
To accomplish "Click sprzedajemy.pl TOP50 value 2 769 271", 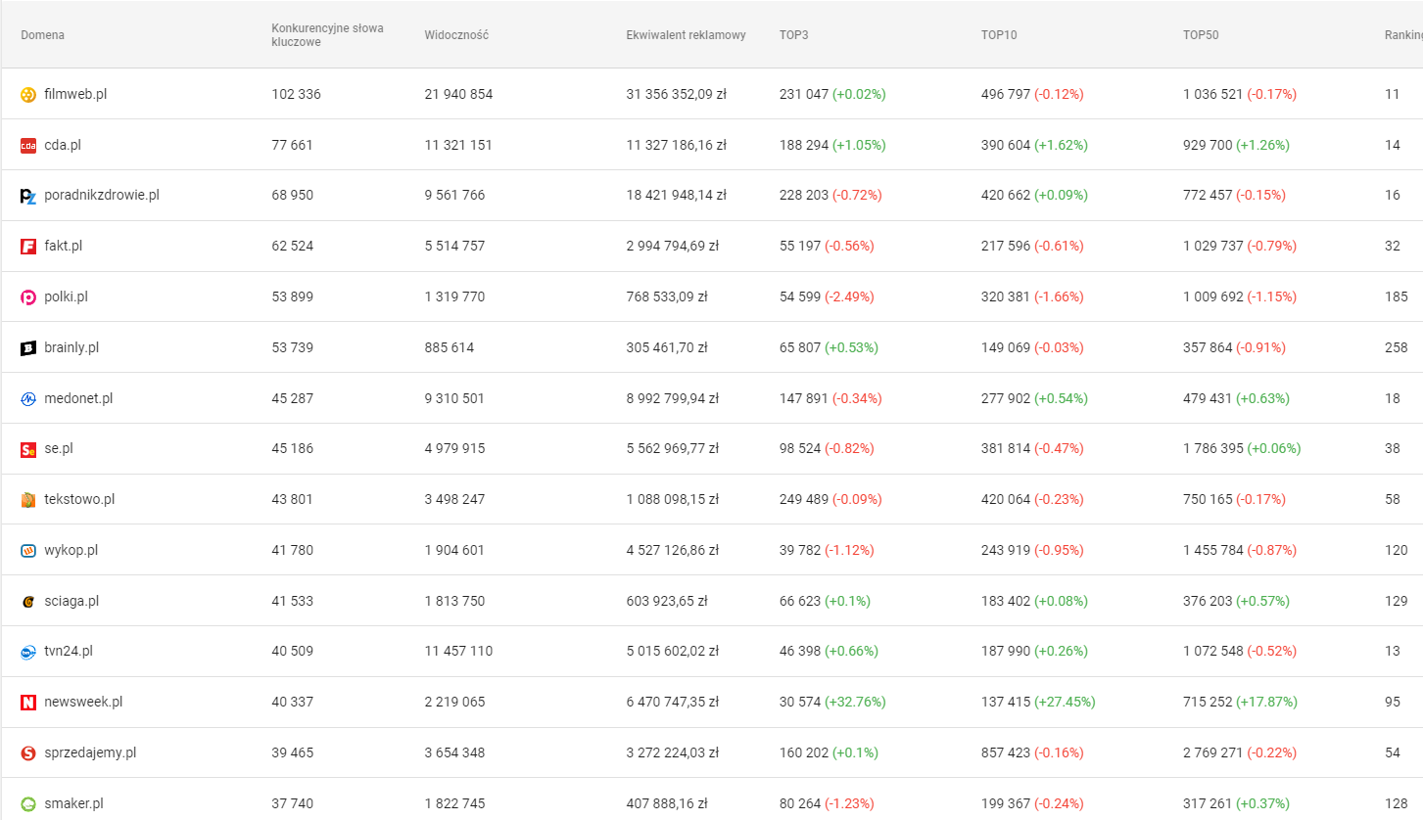I will 1213,752.
